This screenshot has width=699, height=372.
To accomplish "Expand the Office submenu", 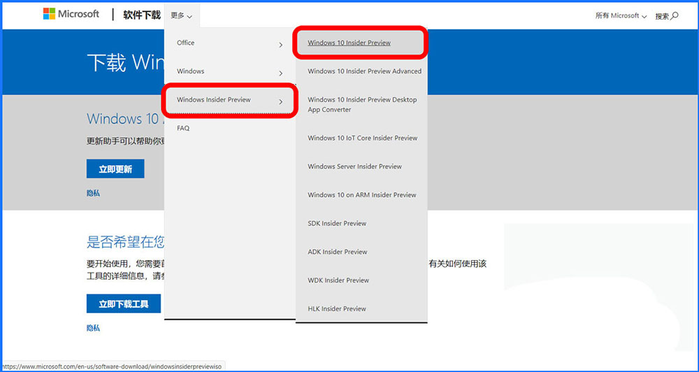I will pyautogui.click(x=229, y=43).
